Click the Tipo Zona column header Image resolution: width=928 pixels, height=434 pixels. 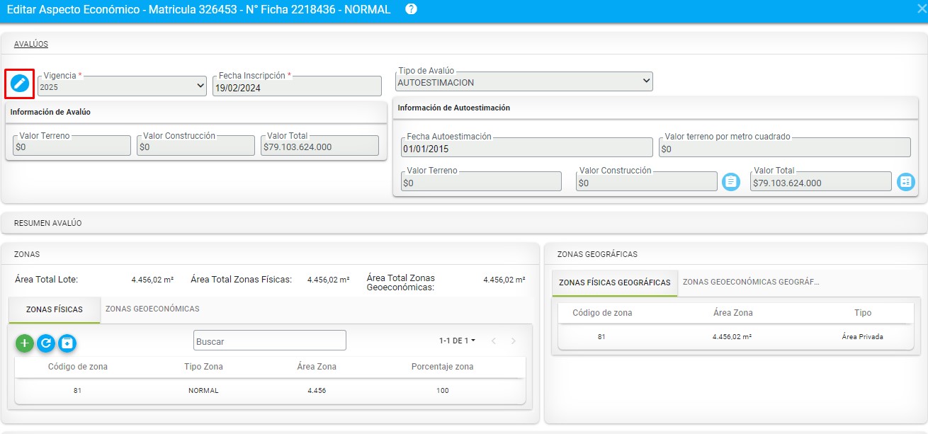(203, 367)
